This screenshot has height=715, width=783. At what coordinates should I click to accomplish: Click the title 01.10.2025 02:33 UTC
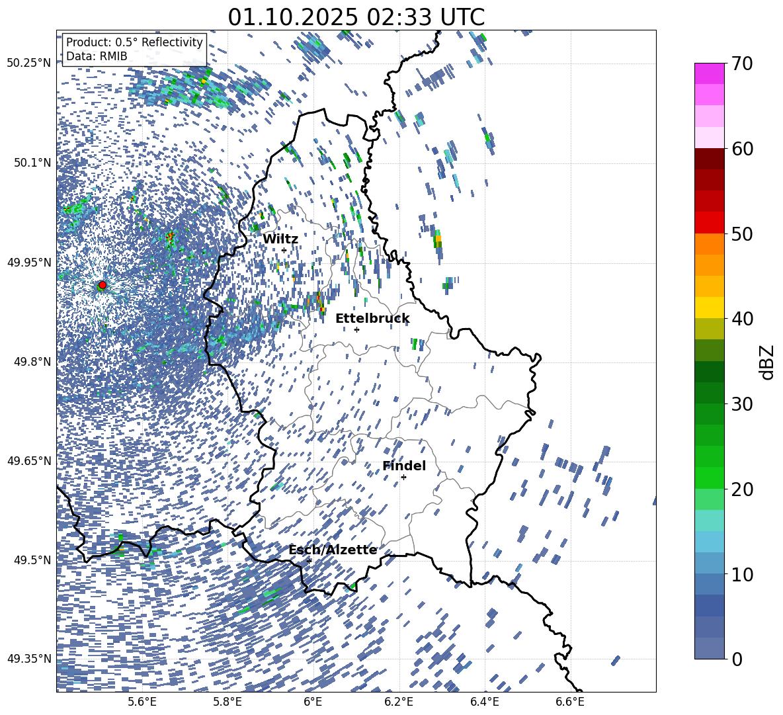356,17
